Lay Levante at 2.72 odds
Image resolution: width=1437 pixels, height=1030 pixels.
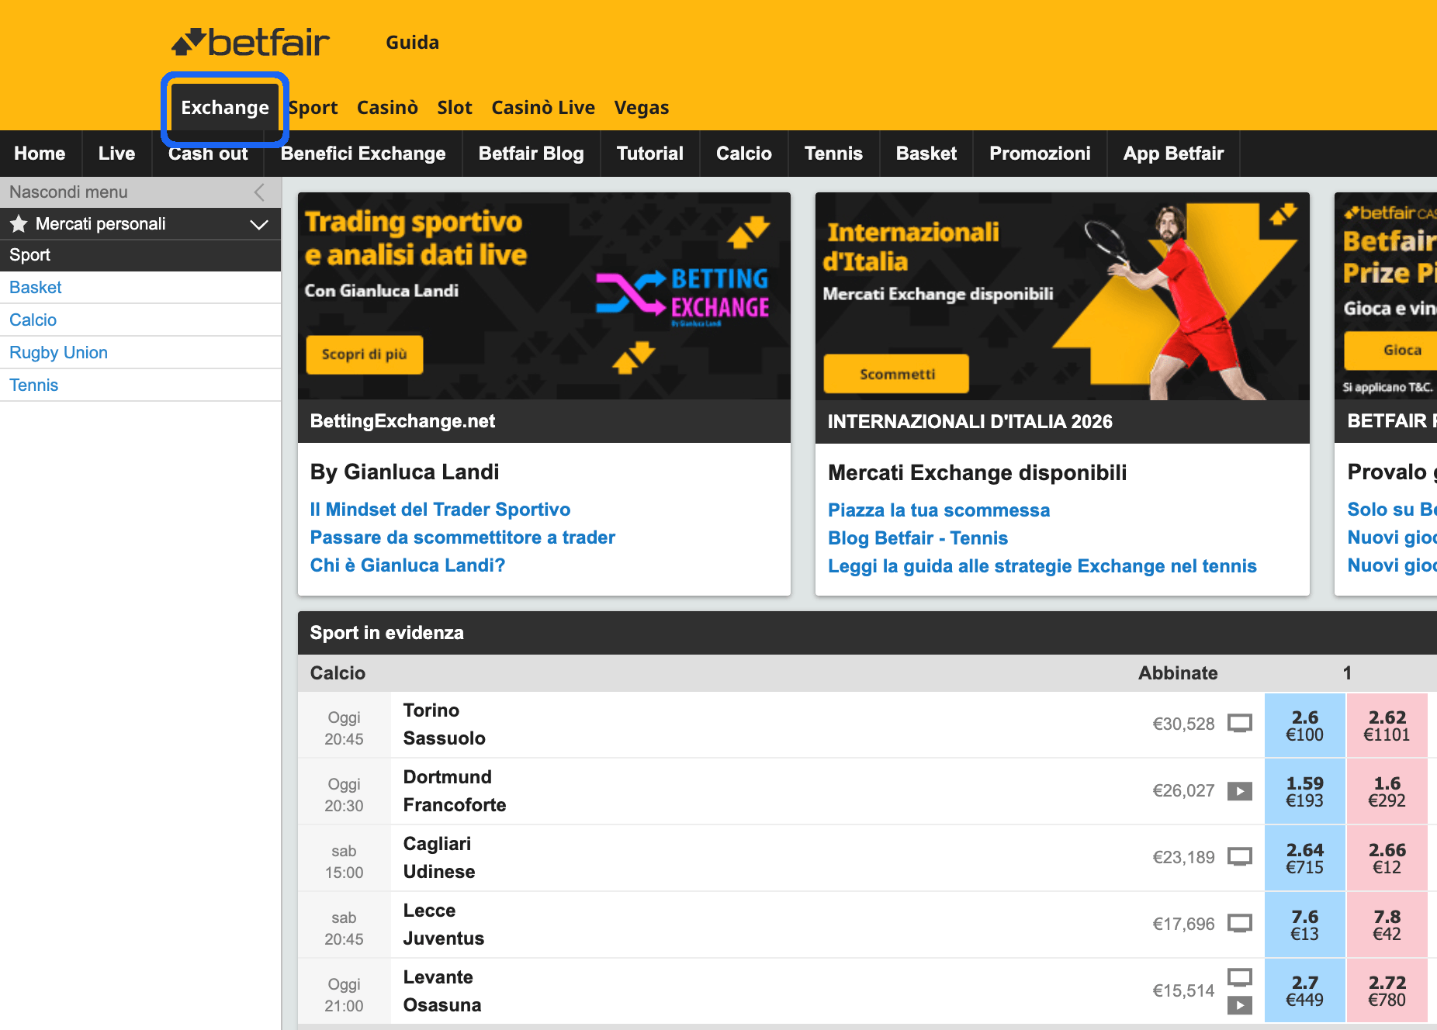(1387, 990)
